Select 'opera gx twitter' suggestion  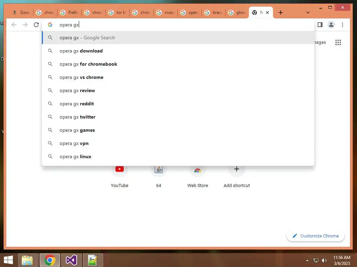click(178, 117)
